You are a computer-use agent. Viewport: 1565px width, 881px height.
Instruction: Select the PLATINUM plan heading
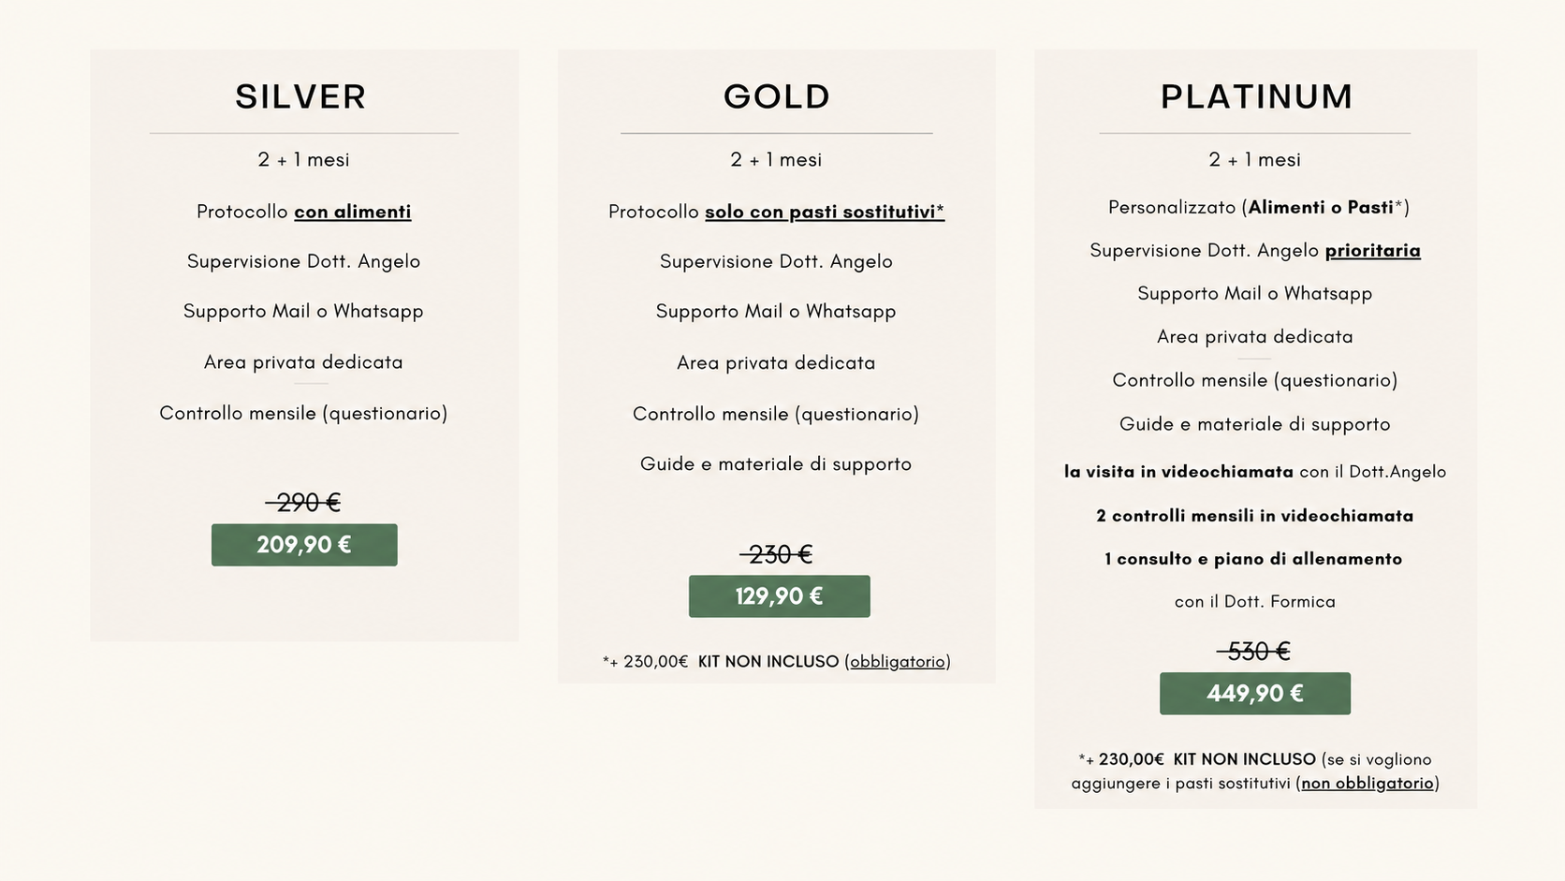click(x=1257, y=96)
